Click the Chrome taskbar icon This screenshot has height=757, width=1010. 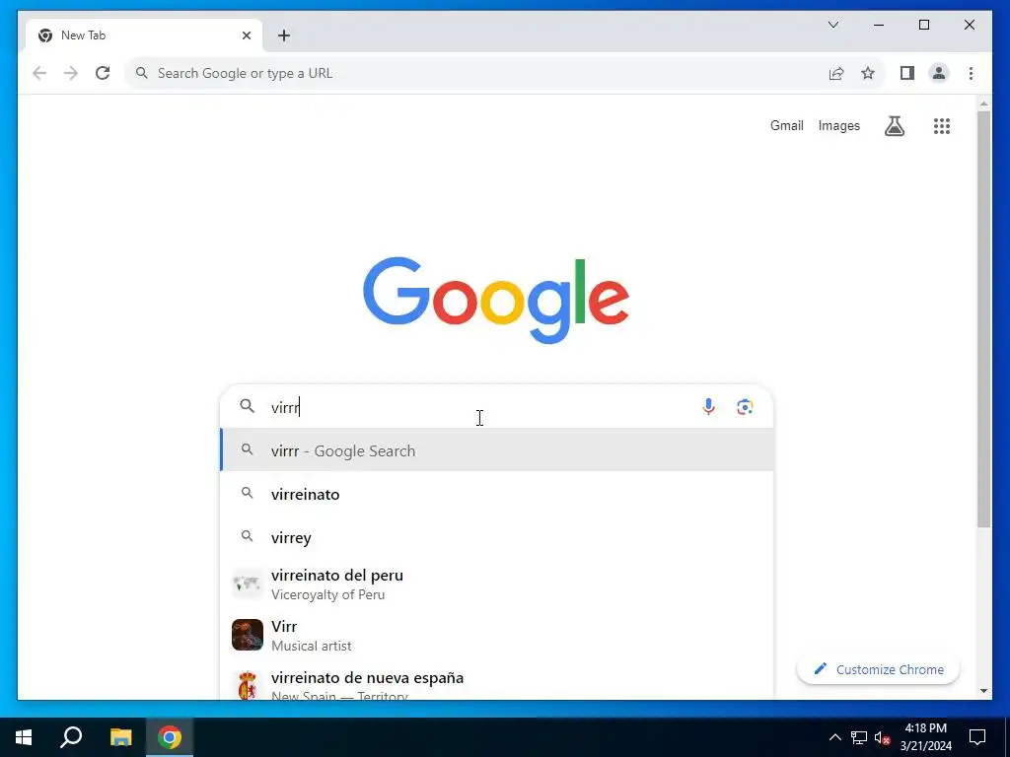170,737
